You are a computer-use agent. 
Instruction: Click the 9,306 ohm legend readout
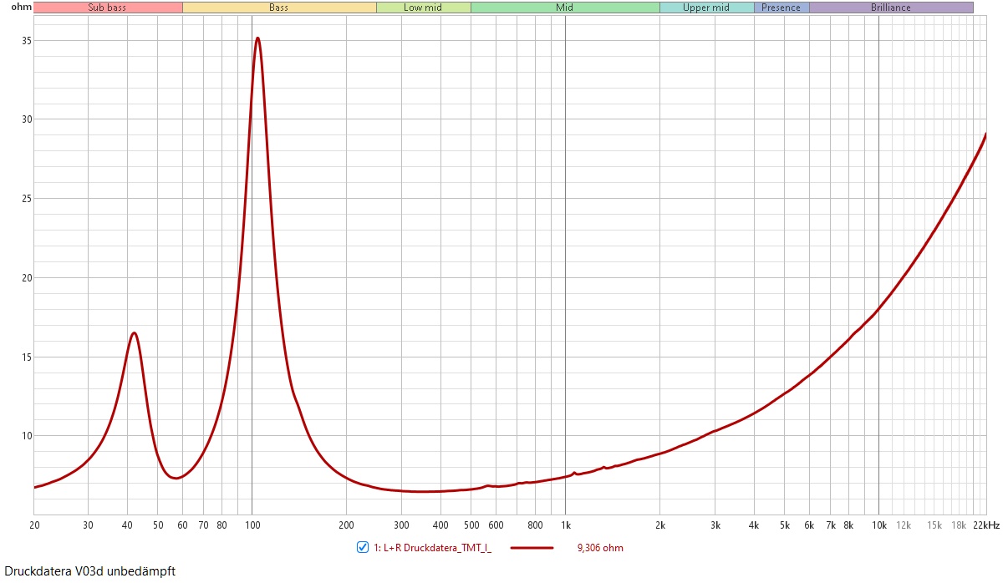coord(600,548)
